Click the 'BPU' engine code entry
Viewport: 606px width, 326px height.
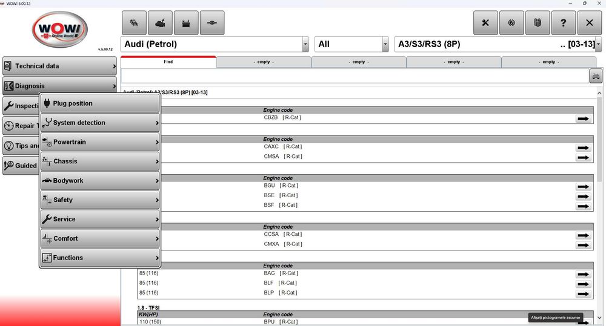click(x=270, y=322)
